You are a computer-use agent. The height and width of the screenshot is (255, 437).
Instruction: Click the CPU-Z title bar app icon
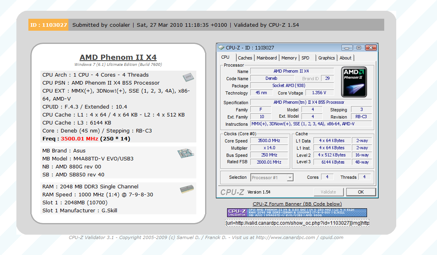click(221, 47)
